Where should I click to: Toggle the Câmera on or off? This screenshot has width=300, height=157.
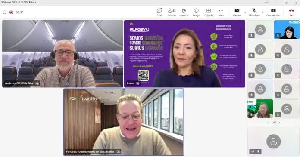[x=237, y=12]
